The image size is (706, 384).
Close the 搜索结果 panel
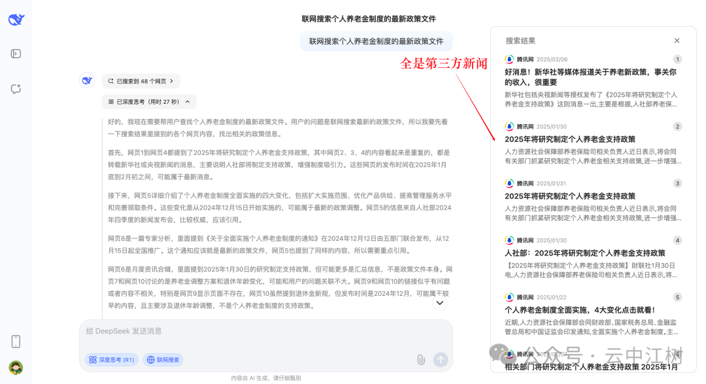click(x=677, y=40)
